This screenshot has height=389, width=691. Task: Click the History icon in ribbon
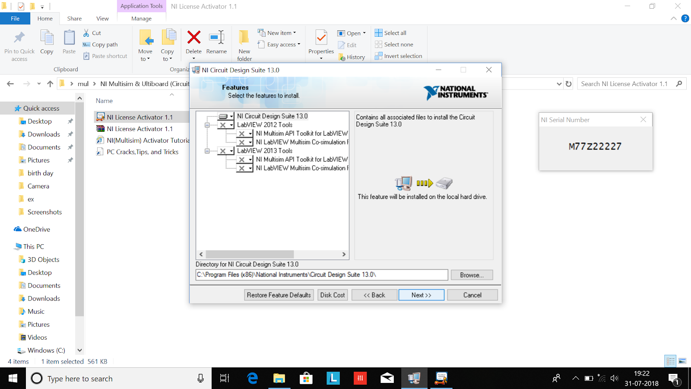point(342,57)
